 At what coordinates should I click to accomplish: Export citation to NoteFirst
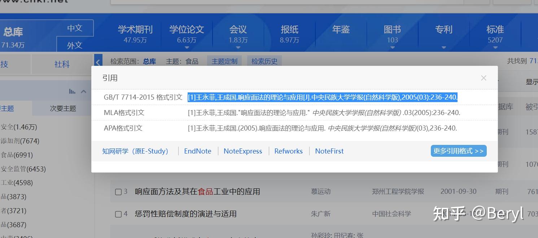329,151
